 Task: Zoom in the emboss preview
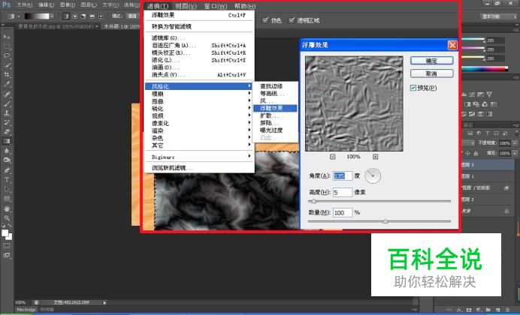click(375, 157)
